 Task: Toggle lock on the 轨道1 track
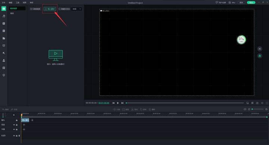pyautogui.click(x=17, y=136)
